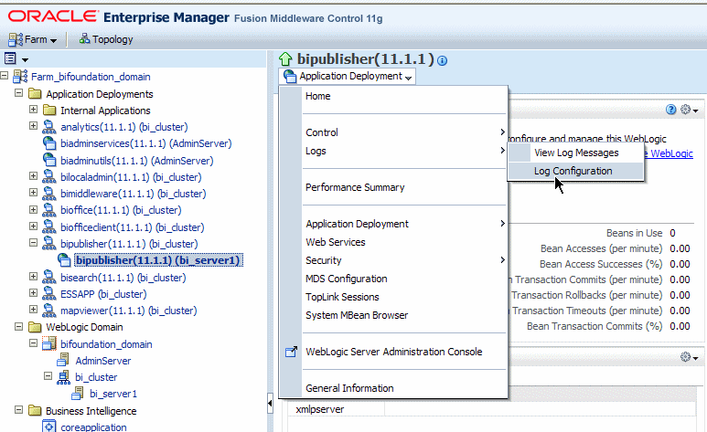The width and height of the screenshot is (707, 432).
Task: Open WebLogic Server Administration Console entry
Action: click(393, 352)
